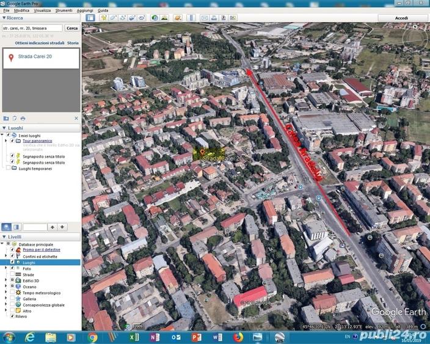
Task: Expand the Consapevolezza globale layer tree
Action: 5,304
